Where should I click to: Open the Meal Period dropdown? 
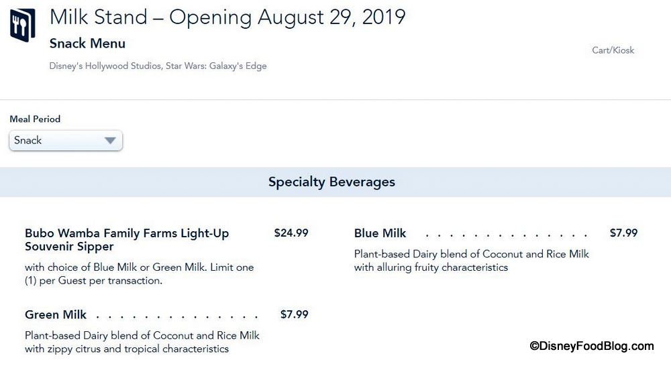[65, 141]
